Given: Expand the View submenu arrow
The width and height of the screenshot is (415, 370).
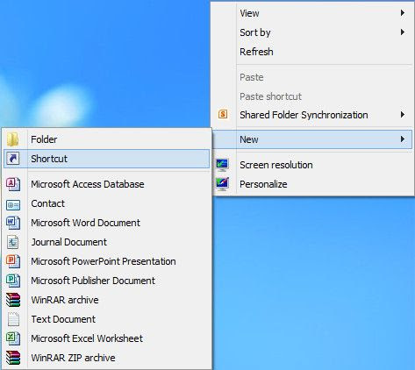Looking at the screenshot, I should coord(403,13).
